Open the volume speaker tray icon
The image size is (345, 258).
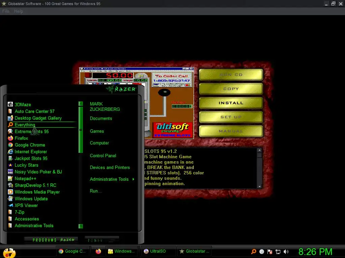(286, 252)
